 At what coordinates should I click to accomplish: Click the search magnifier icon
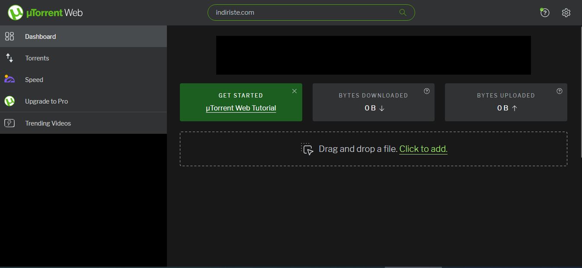click(403, 13)
